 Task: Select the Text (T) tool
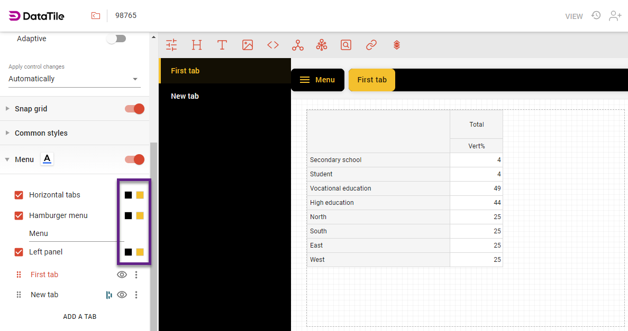(x=222, y=45)
